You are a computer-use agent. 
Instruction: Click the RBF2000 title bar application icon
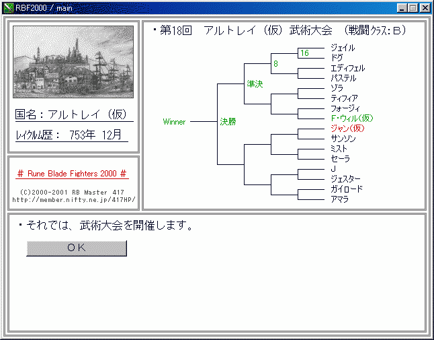coord(8,7)
